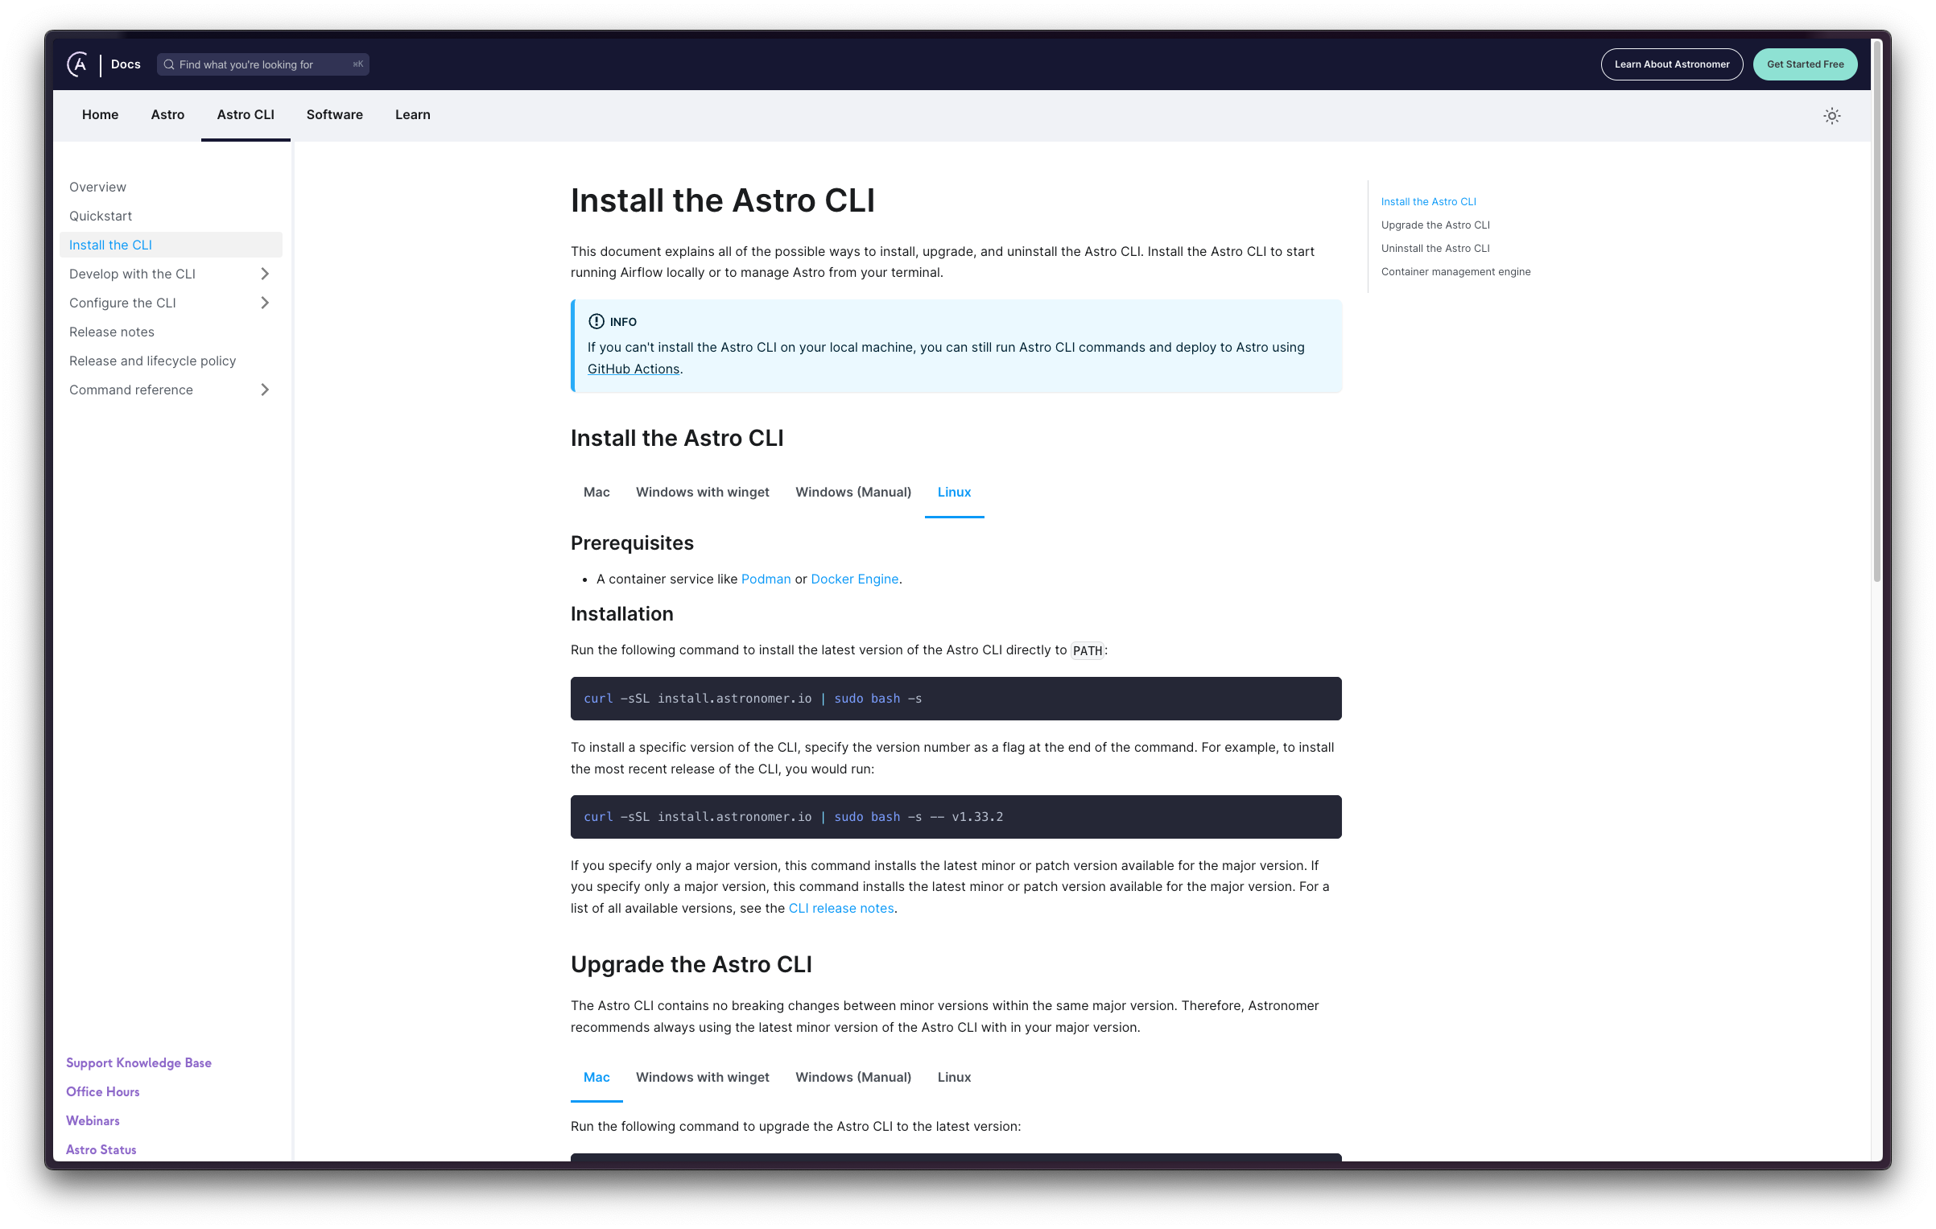Image resolution: width=1936 pixels, height=1229 pixels.
Task: Click the Prerequisites heading
Action: click(x=632, y=543)
